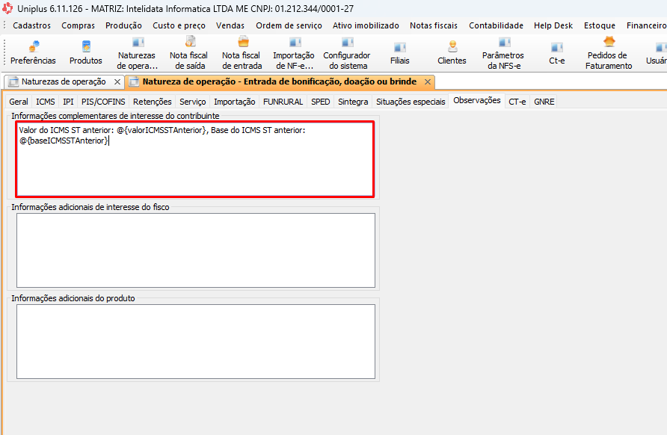This screenshot has height=435, width=667.
Task: Open Importação de NF-e toolbar icon
Action: point(294,54)
